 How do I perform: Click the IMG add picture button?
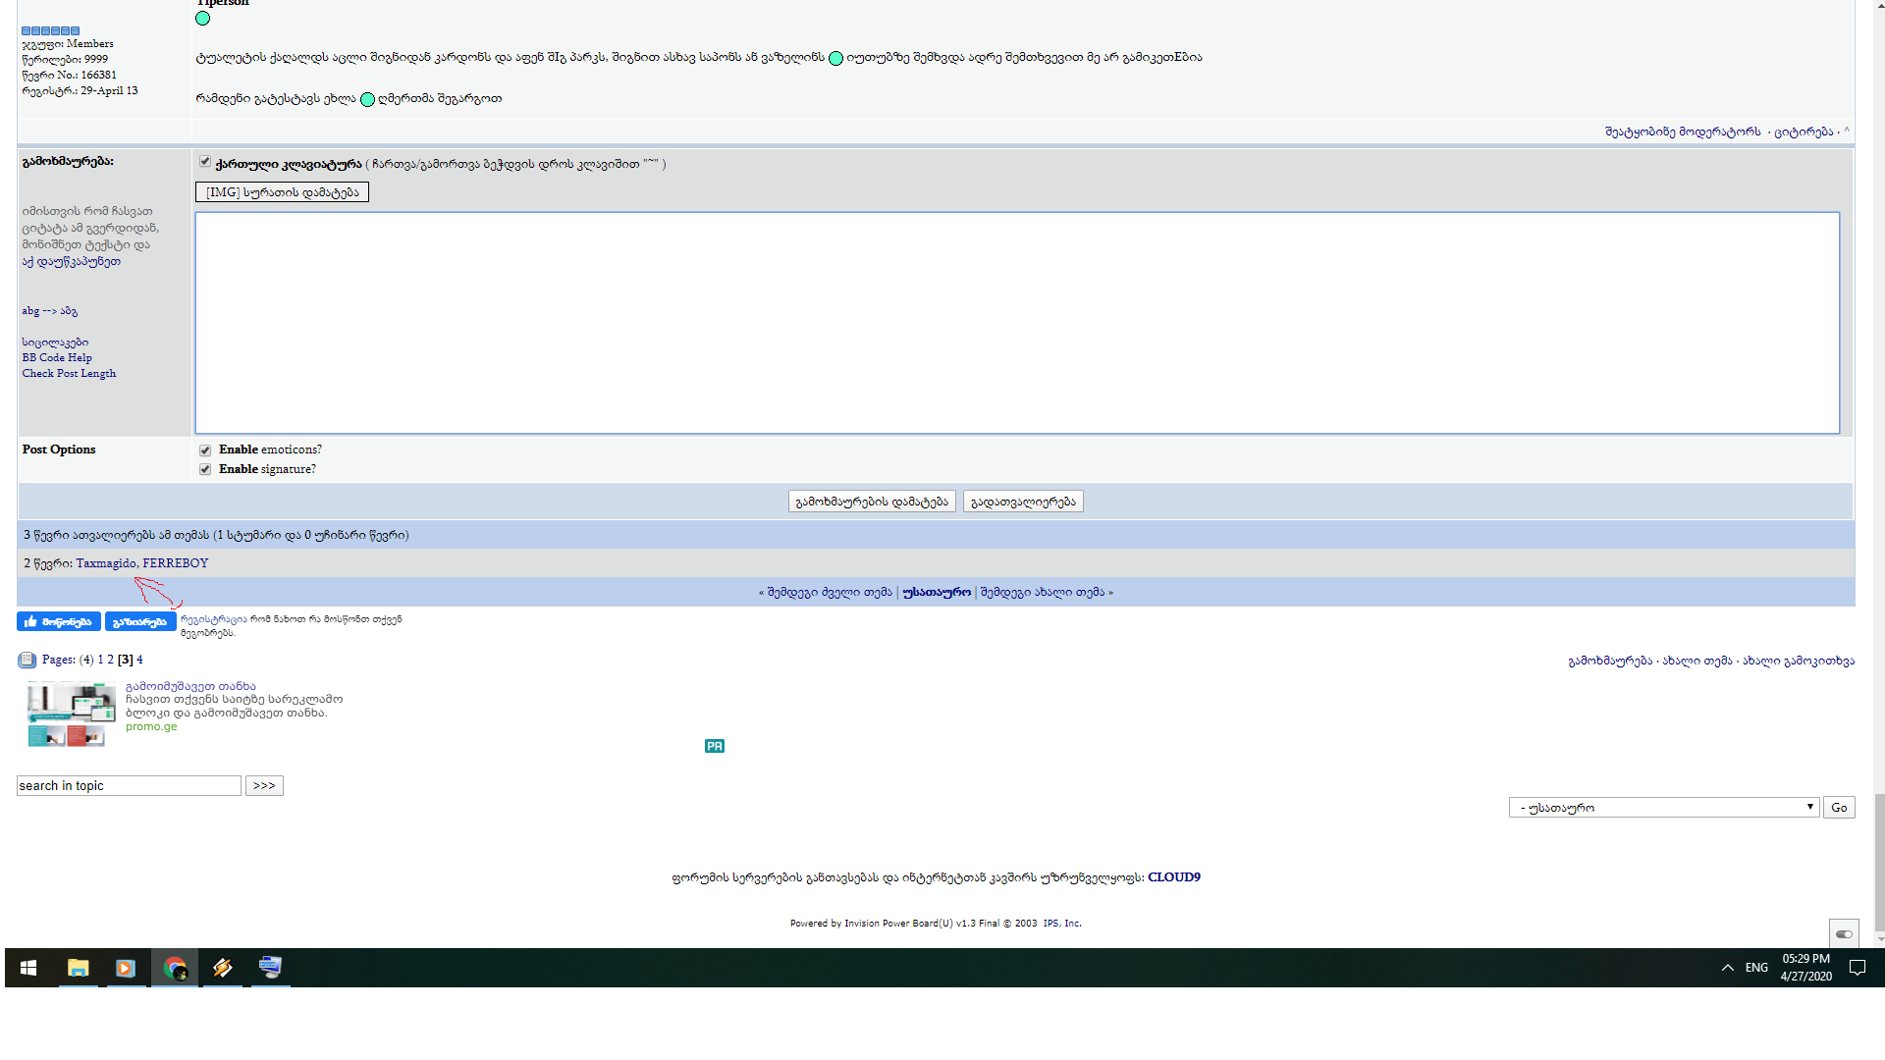coord(282,192)
